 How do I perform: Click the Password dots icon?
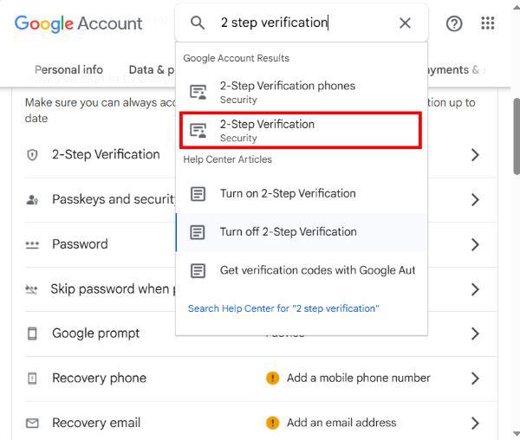pos(32,245)
